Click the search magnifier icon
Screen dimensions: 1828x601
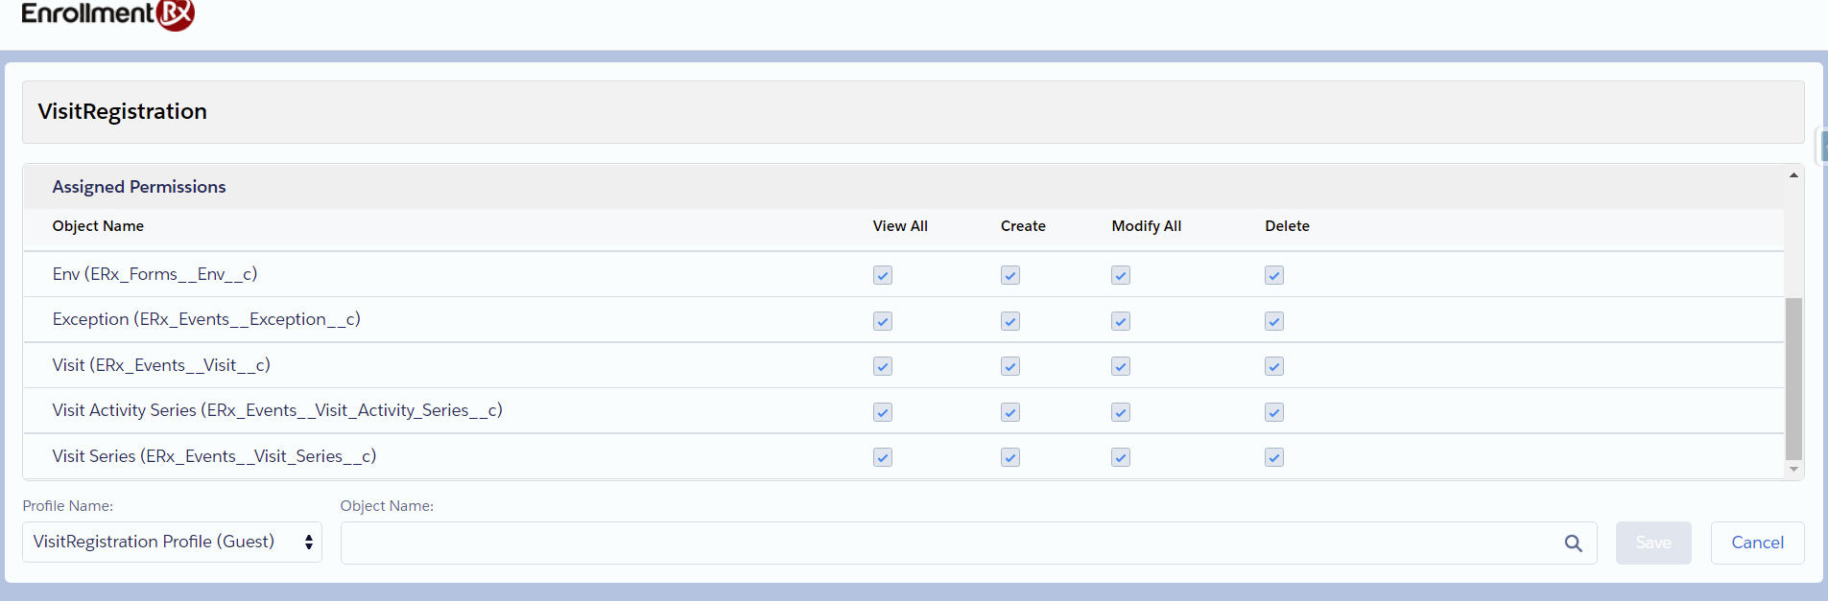pos(1573,543)
